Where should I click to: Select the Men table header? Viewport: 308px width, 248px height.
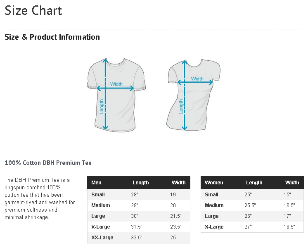[96, 183]
